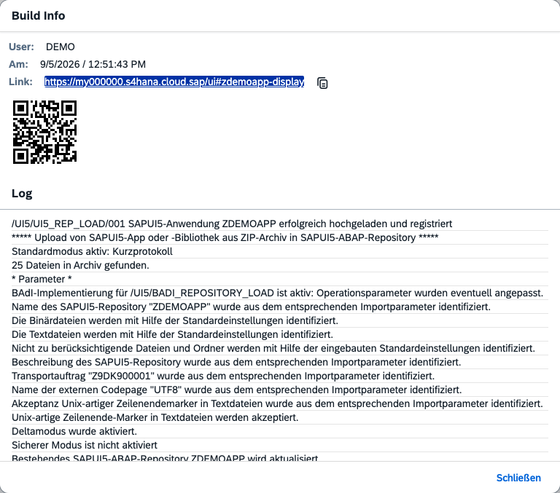560x493 pixels.
Task: Click the 'Am:' date label
Action: point(18,64)
